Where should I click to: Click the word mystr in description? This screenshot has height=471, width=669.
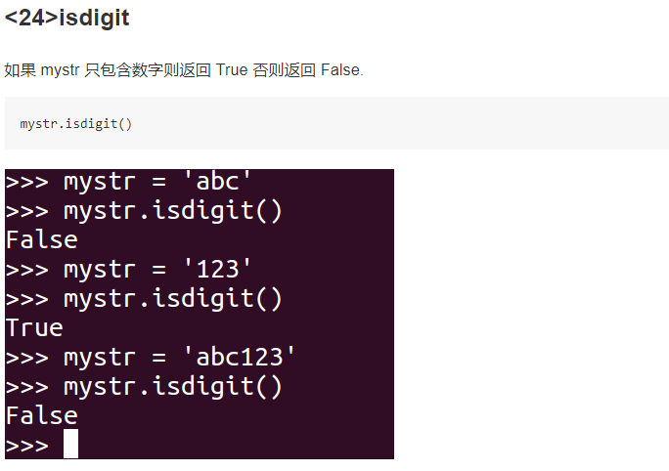(x=60, y=70)
